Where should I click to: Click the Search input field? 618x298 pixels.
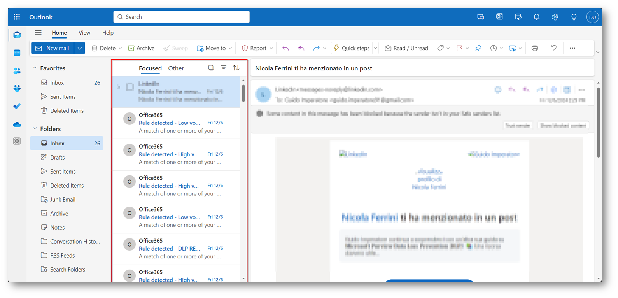181,17
